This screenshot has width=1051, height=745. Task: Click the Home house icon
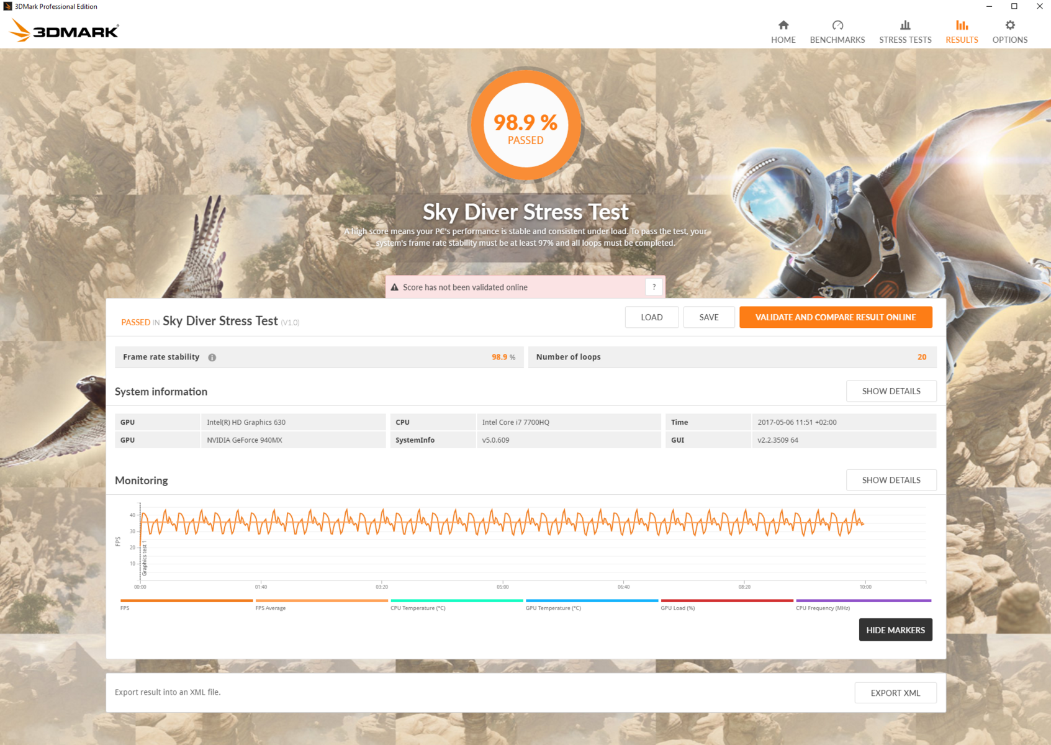tap(783, 25)
